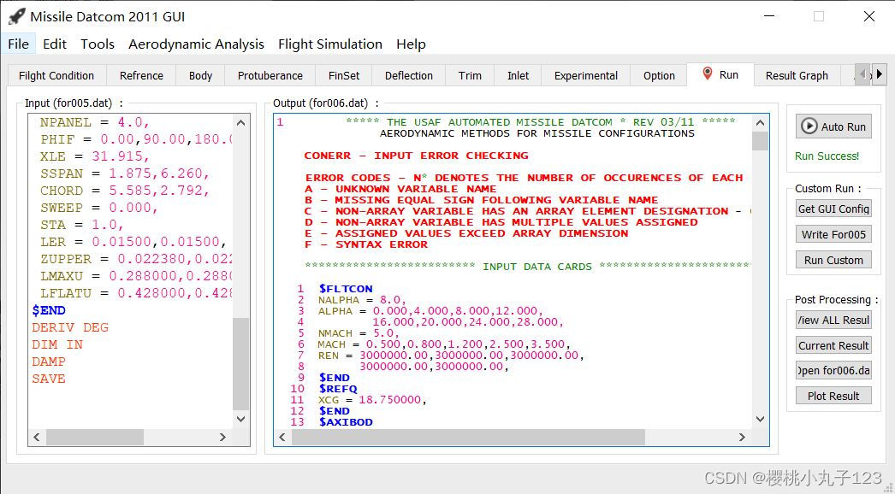The height and width of the screenshot is (494, 895).
Task: Open the Flight Simulation menu
Action: point(330,44)
